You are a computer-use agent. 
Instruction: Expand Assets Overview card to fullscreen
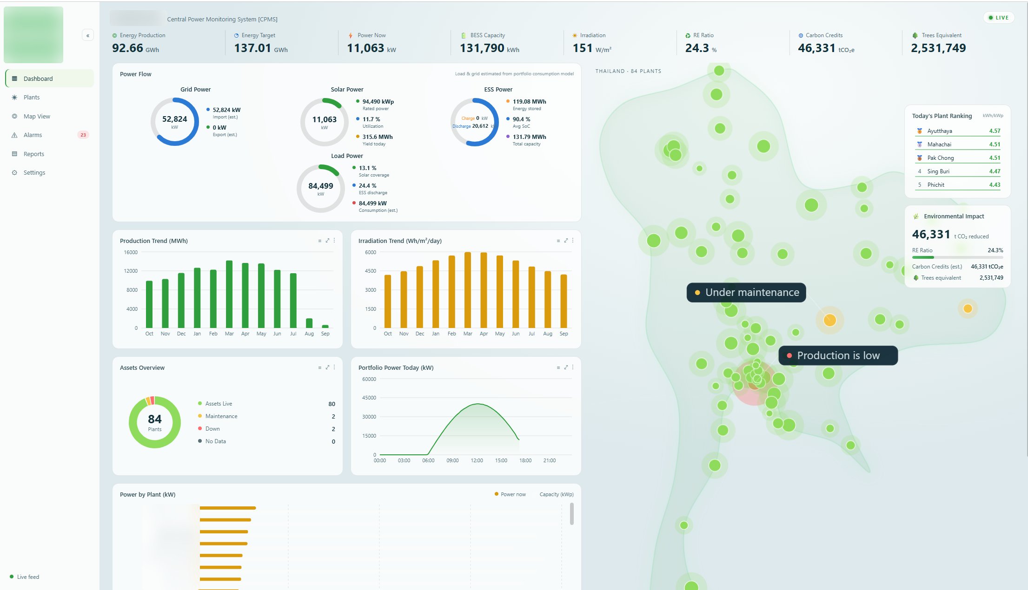pyautogui.click(x=327, y=367)
